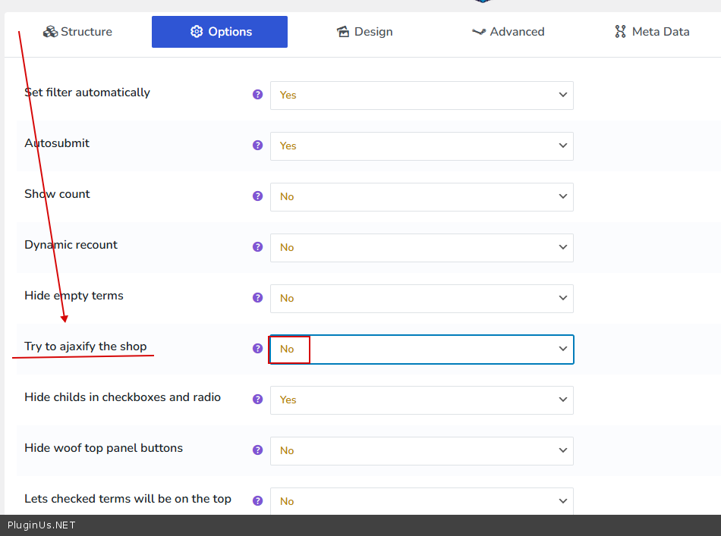Switch to the Structure tab
This screenshot has width=721, height=536.
(x=77, y=32)
